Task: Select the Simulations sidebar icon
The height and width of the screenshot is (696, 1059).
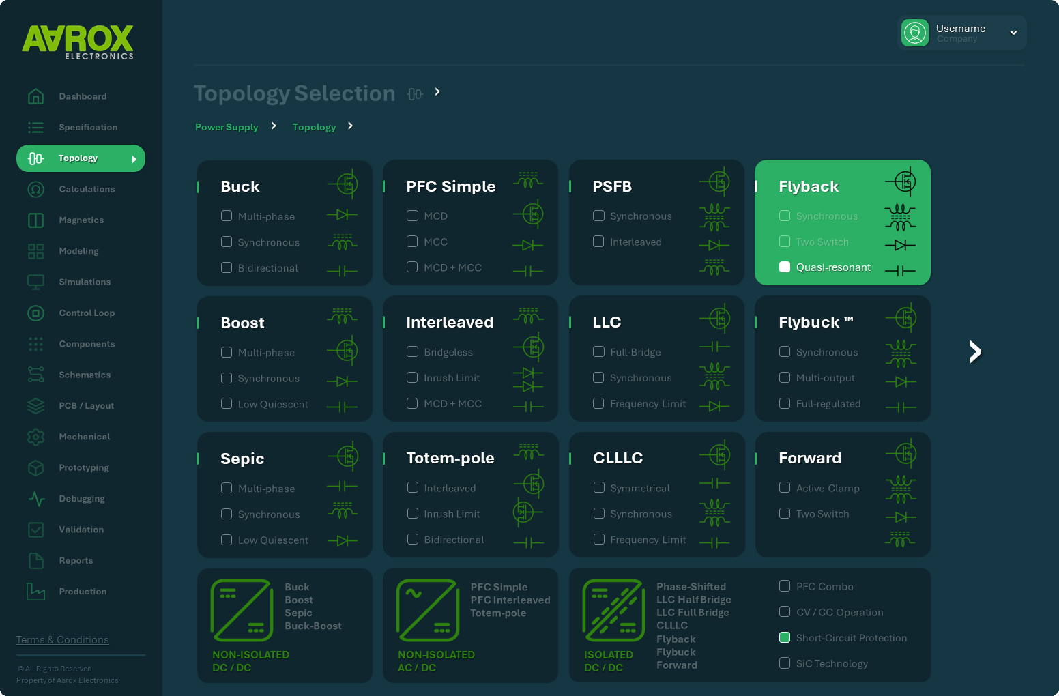Action: pyautogui.click(x=35, y=282)
